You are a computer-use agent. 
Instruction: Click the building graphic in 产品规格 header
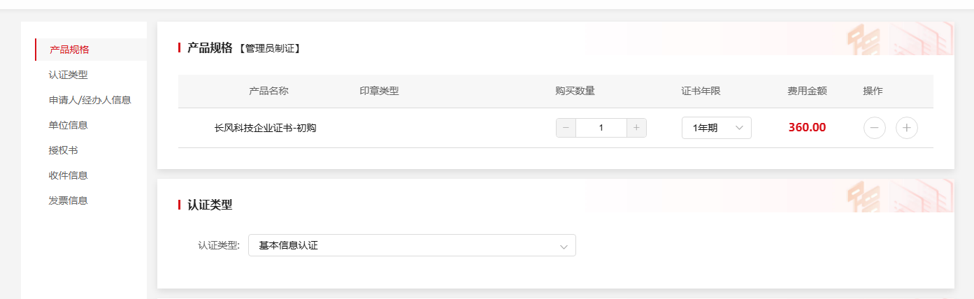click(x=898, y=39)
